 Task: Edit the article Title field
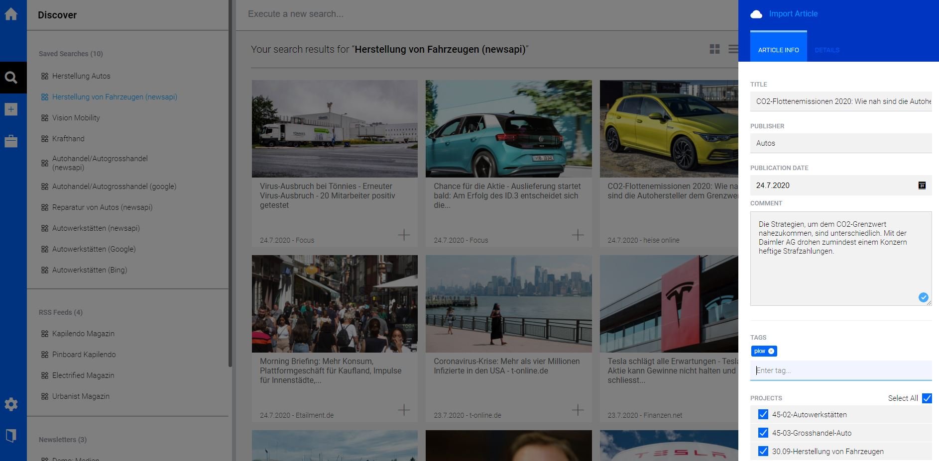[x=841, y=101]
